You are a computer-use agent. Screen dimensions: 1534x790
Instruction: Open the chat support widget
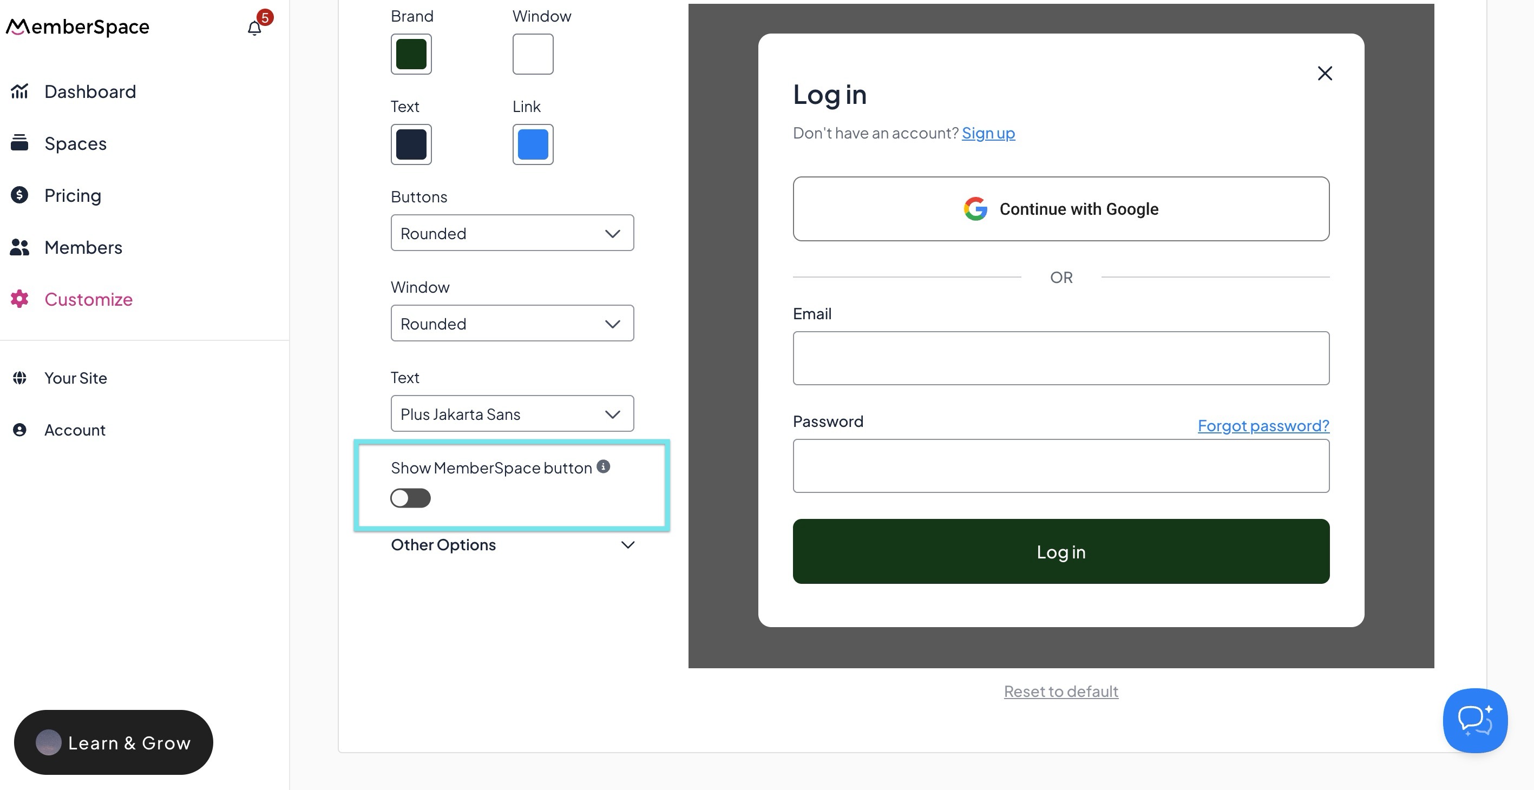[x=1475, y=720]
